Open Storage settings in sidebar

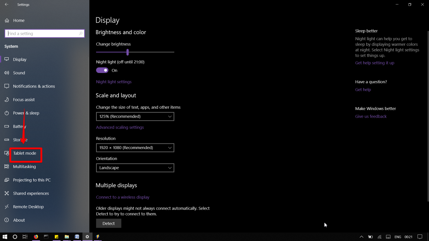pyautogui.click(x=20, y=139)
